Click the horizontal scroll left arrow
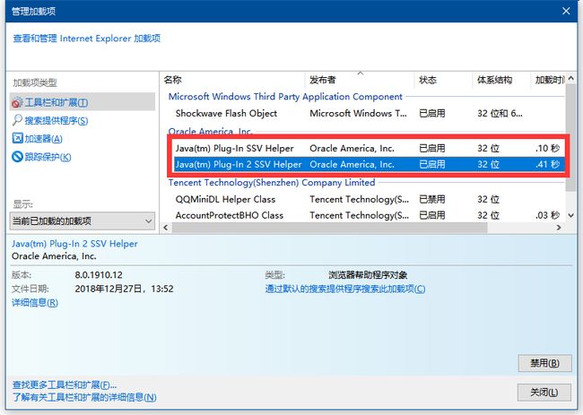 click(165, 228)
